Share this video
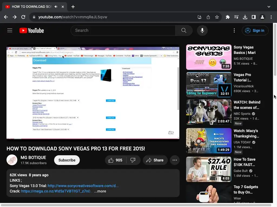The height and width of the screenshot is (207, 277). point(155,160)
